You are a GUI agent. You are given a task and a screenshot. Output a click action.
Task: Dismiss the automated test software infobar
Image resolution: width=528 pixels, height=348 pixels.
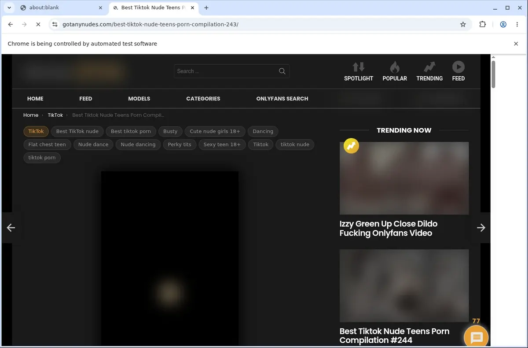[516, 44]
